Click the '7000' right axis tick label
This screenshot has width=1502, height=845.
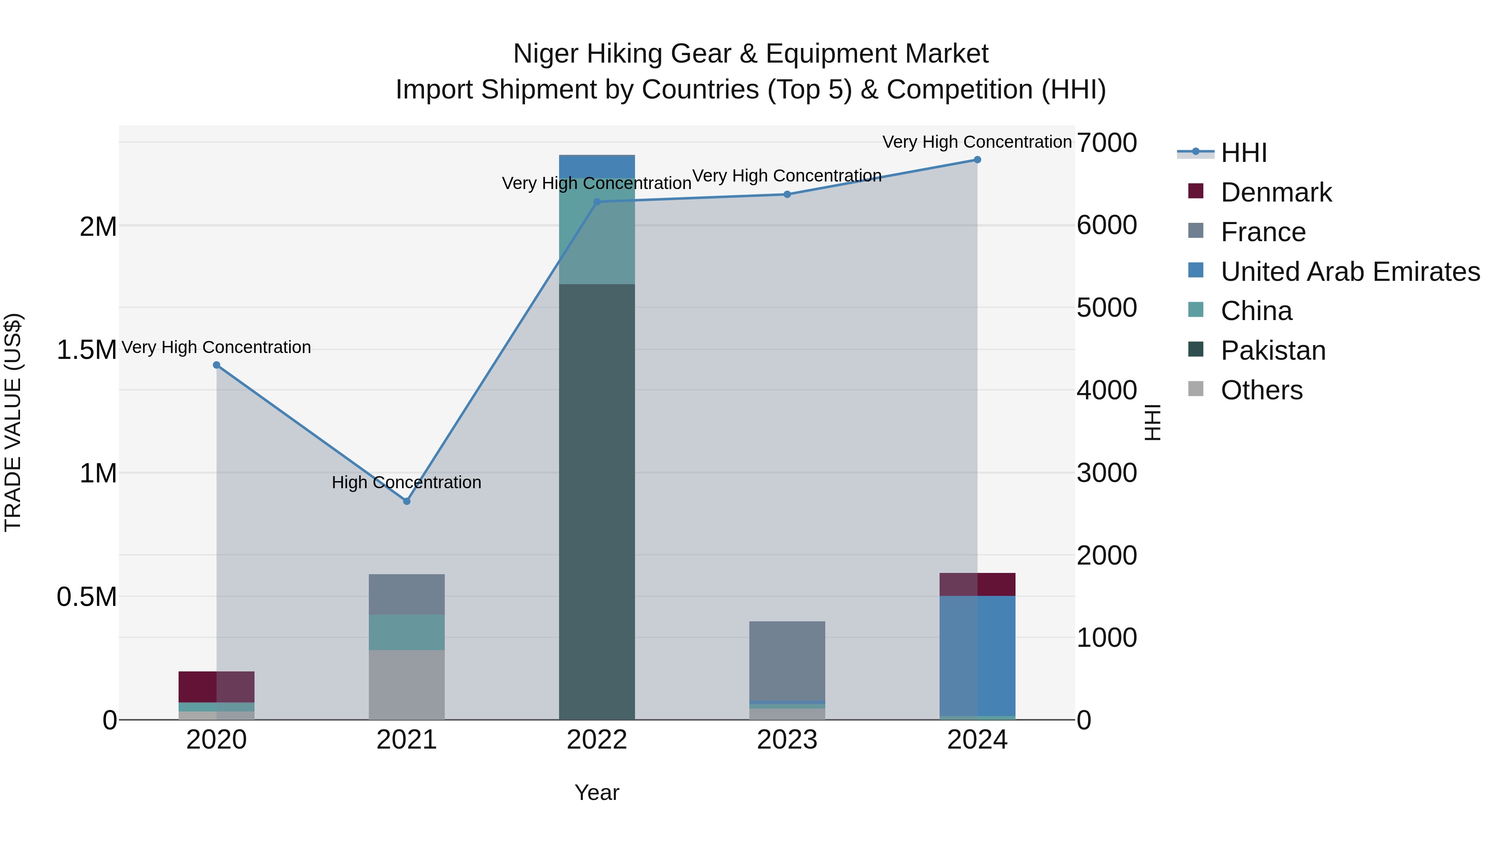tap(1106, 142)
